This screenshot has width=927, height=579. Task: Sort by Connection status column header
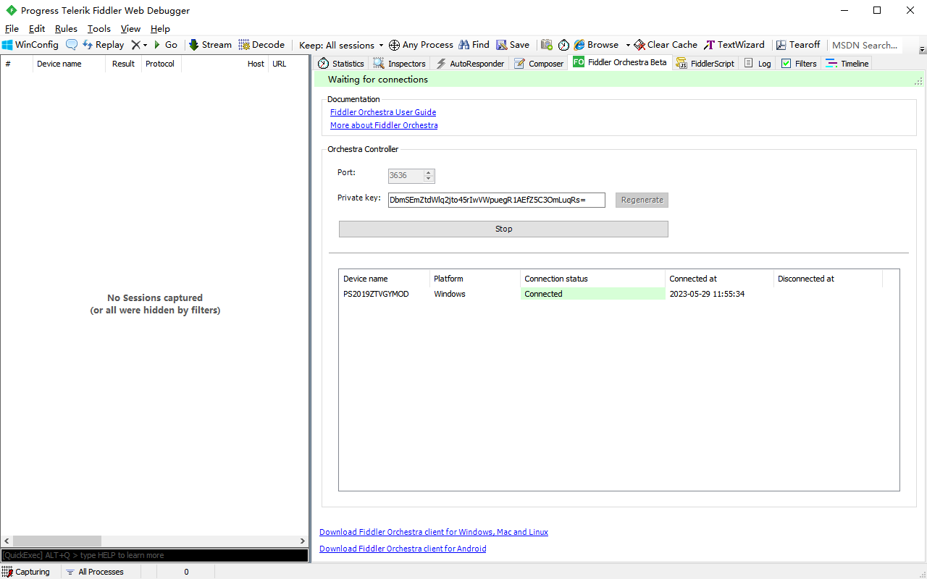592,279
